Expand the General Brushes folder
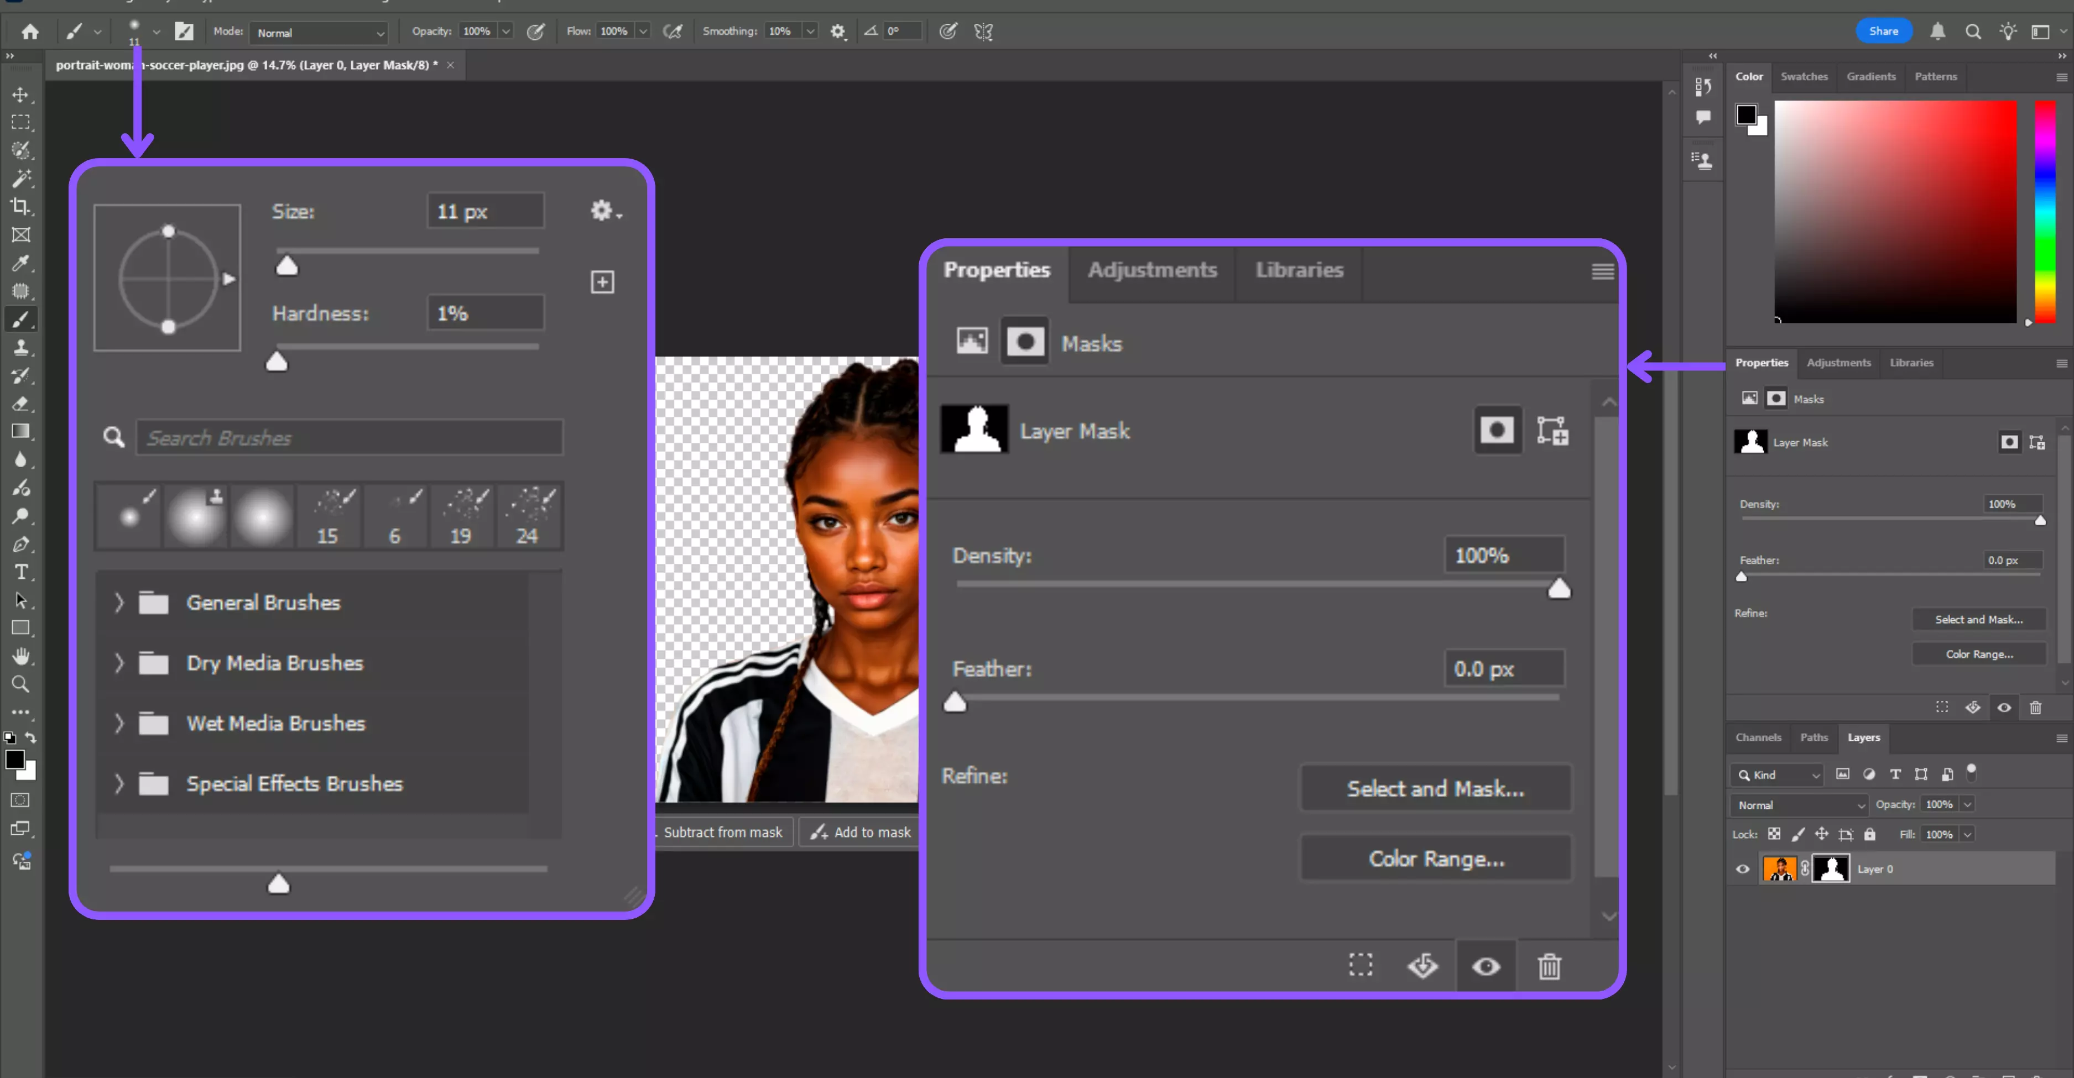Image resolution: width=2074 pixels, height=1078 pixels. click(119, 602)
